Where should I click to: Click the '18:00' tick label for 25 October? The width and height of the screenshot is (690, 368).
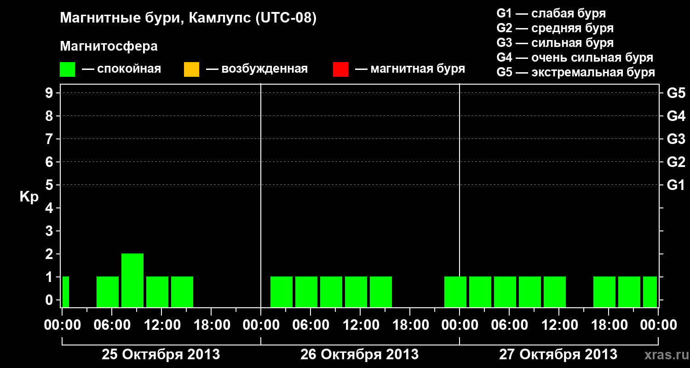tap(211, 325)
